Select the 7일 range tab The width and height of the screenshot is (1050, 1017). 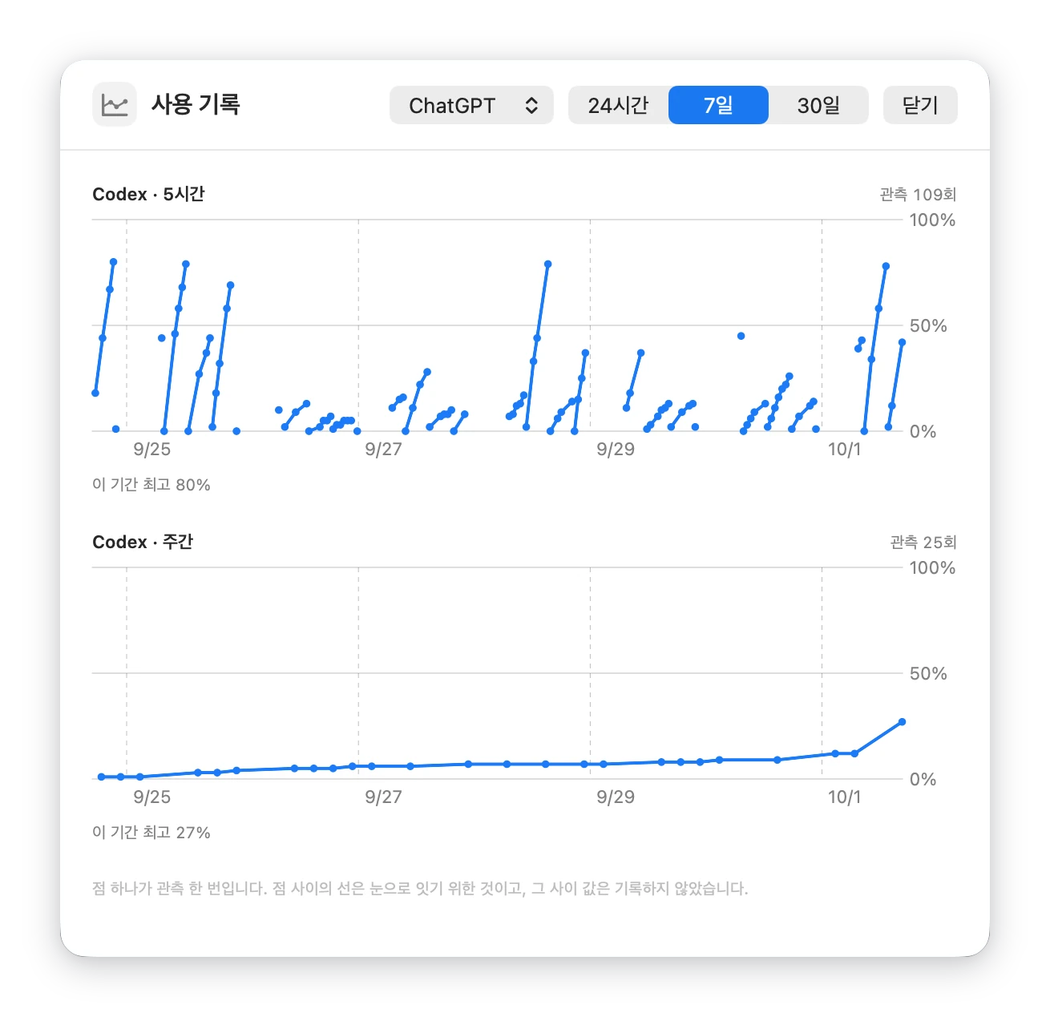click(x=718, y=105)
